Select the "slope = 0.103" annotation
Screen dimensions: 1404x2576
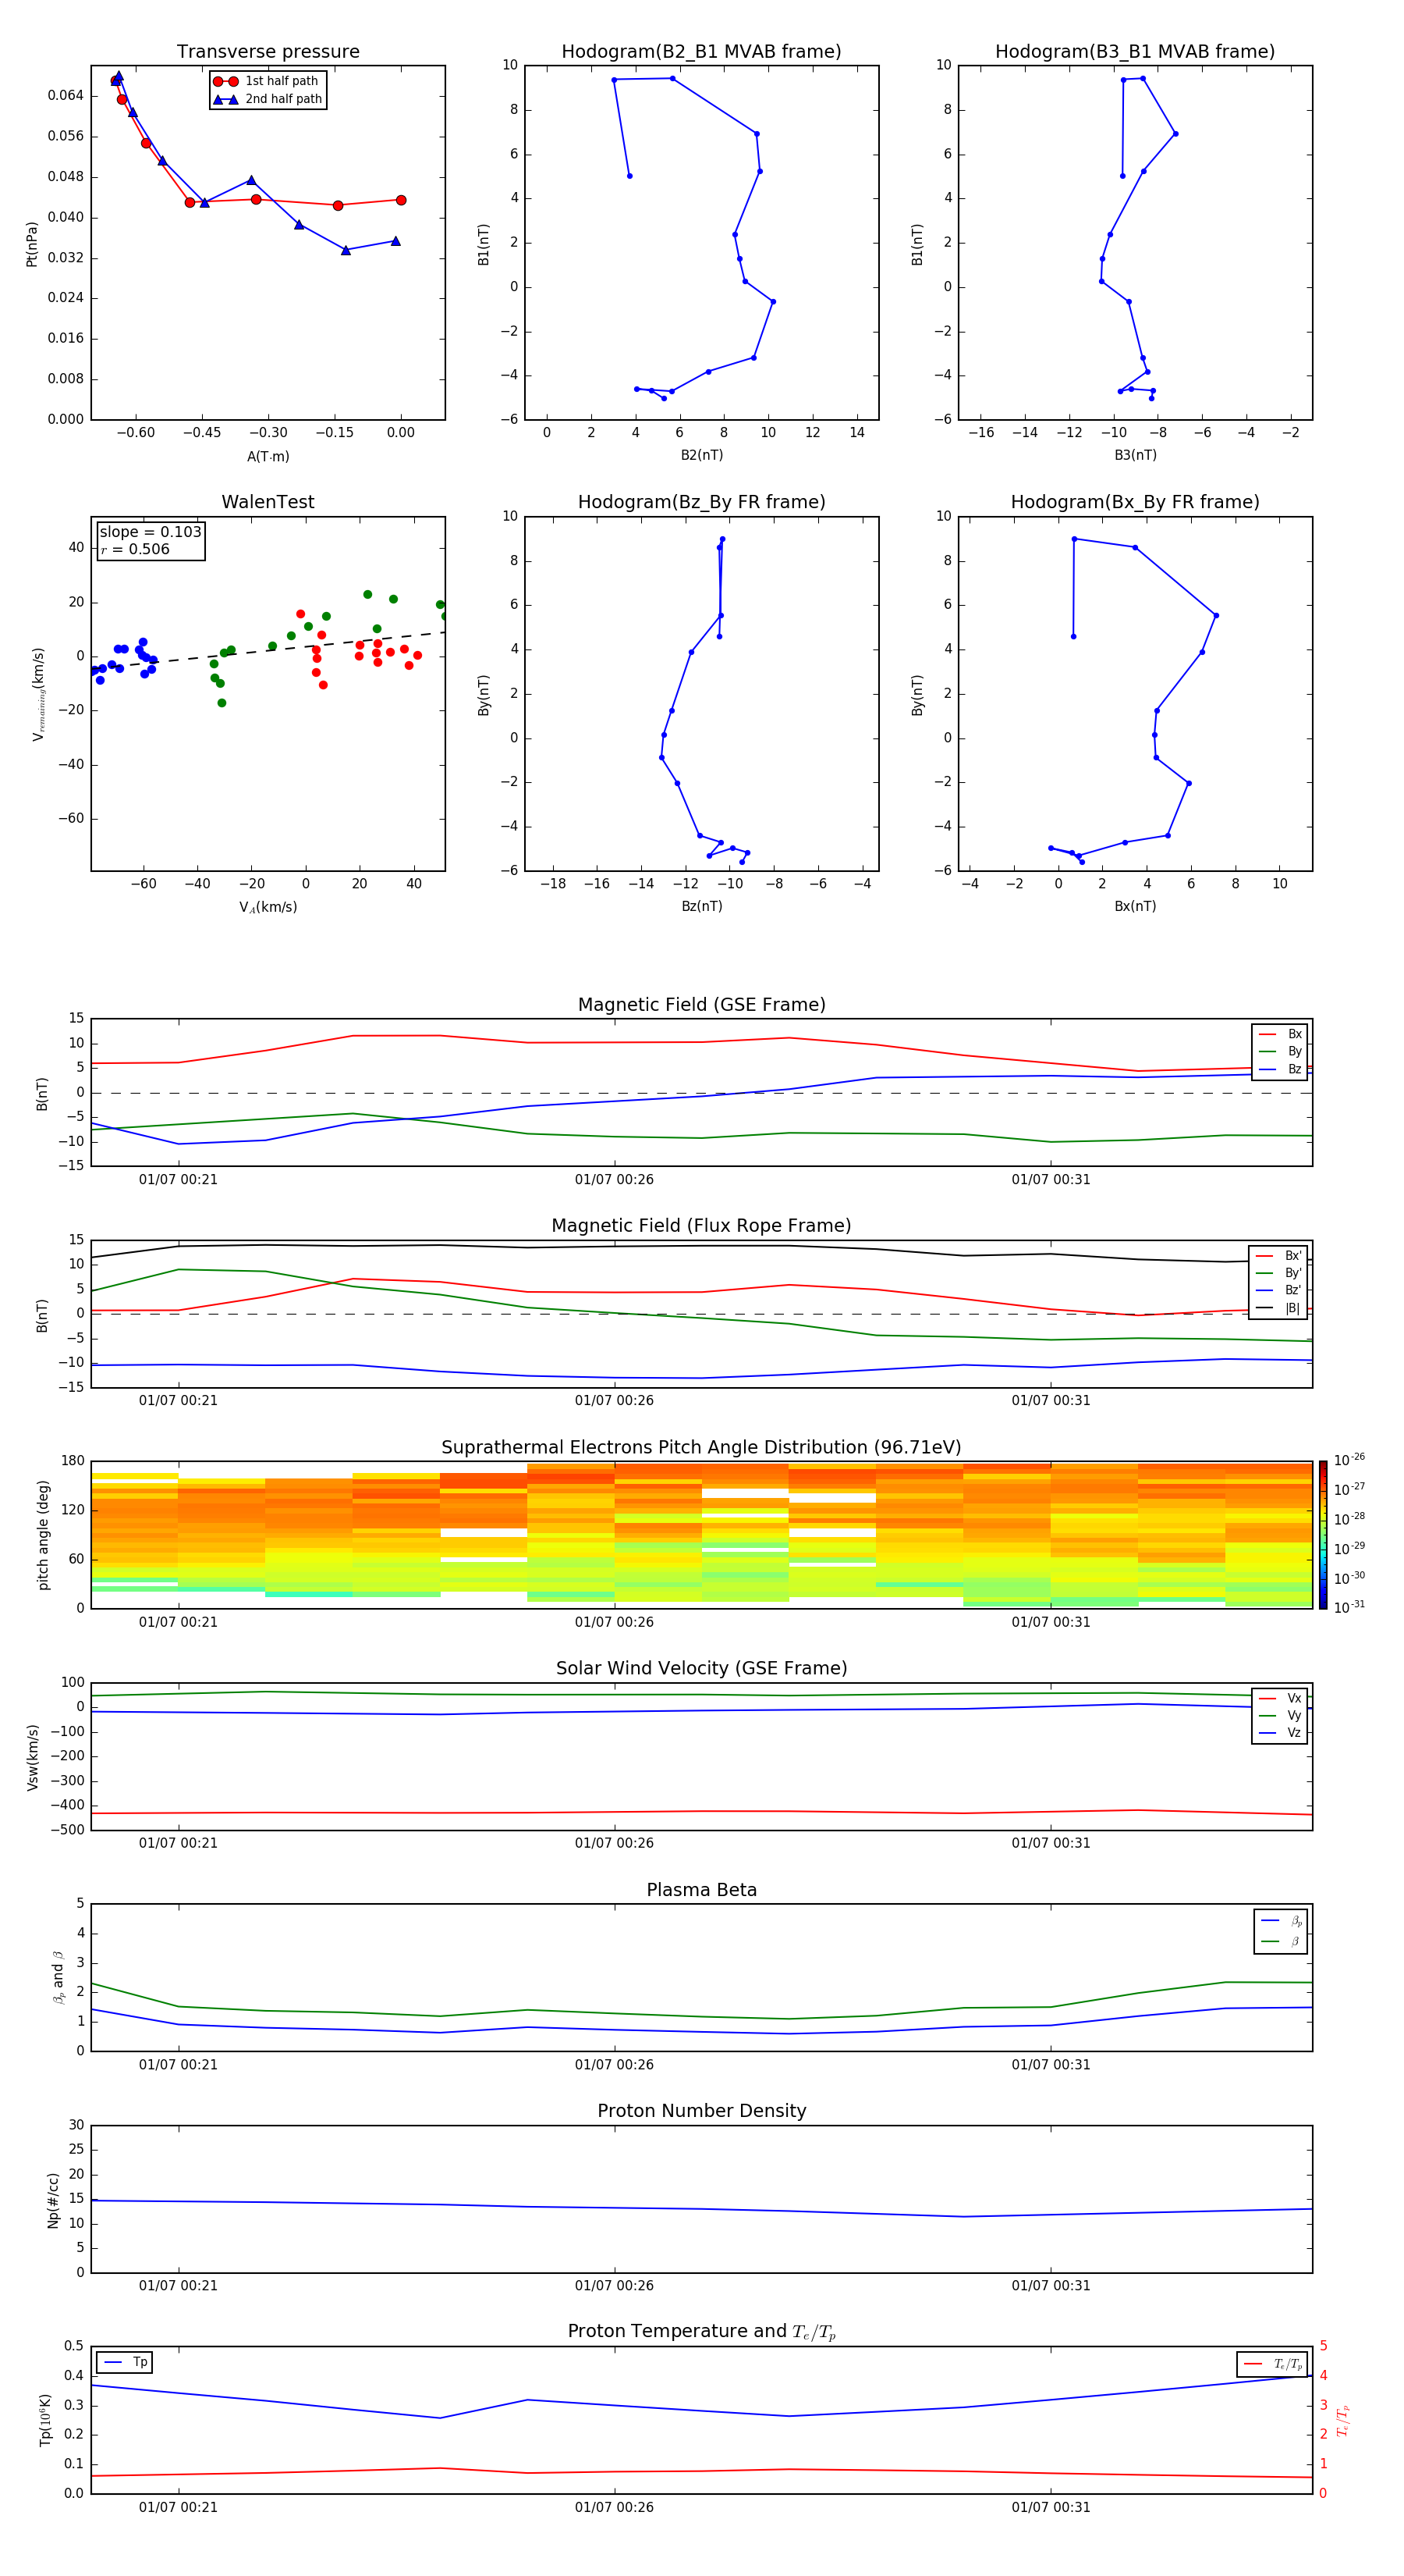coord(150,532)
